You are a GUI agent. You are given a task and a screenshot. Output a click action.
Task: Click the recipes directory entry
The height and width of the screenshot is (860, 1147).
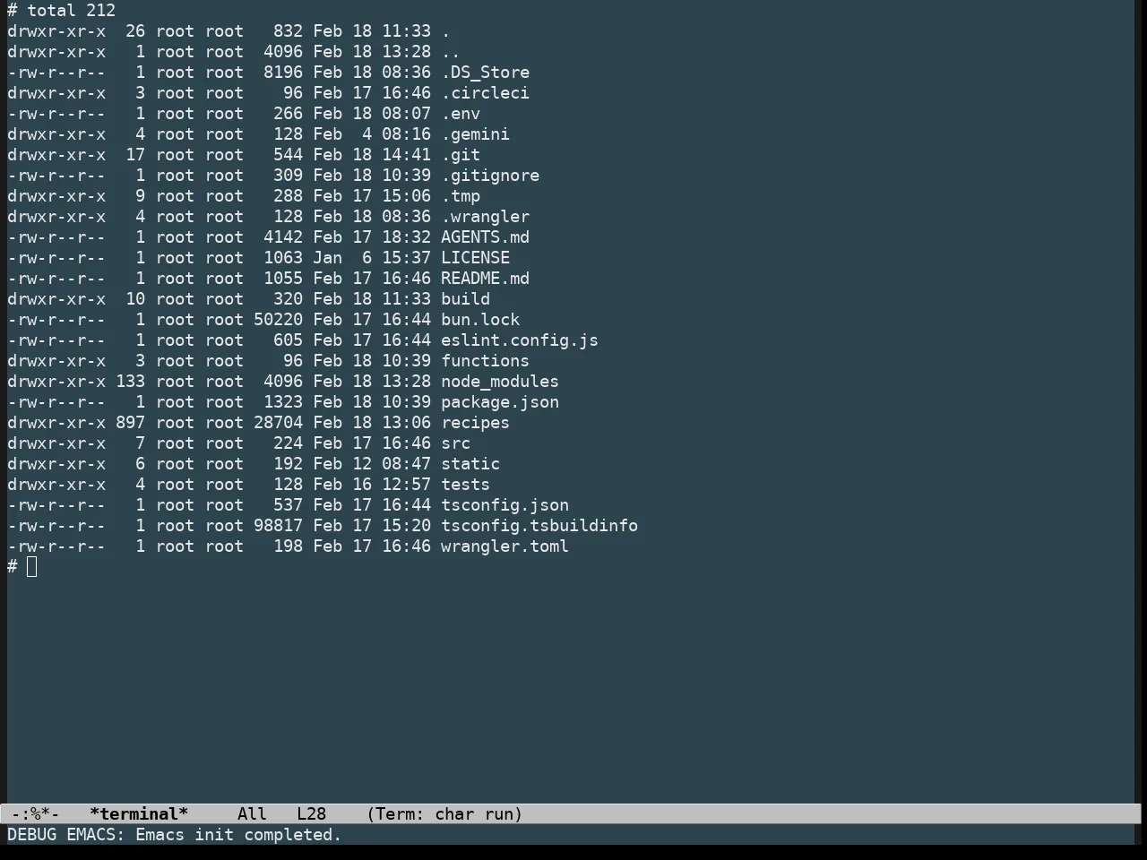click(475, 423)
